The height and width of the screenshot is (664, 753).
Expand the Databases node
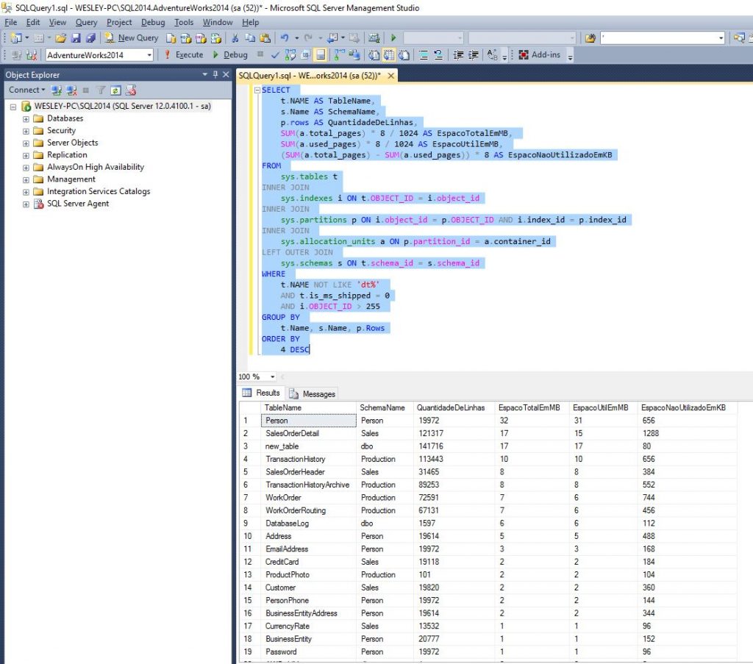pos(25,118)
